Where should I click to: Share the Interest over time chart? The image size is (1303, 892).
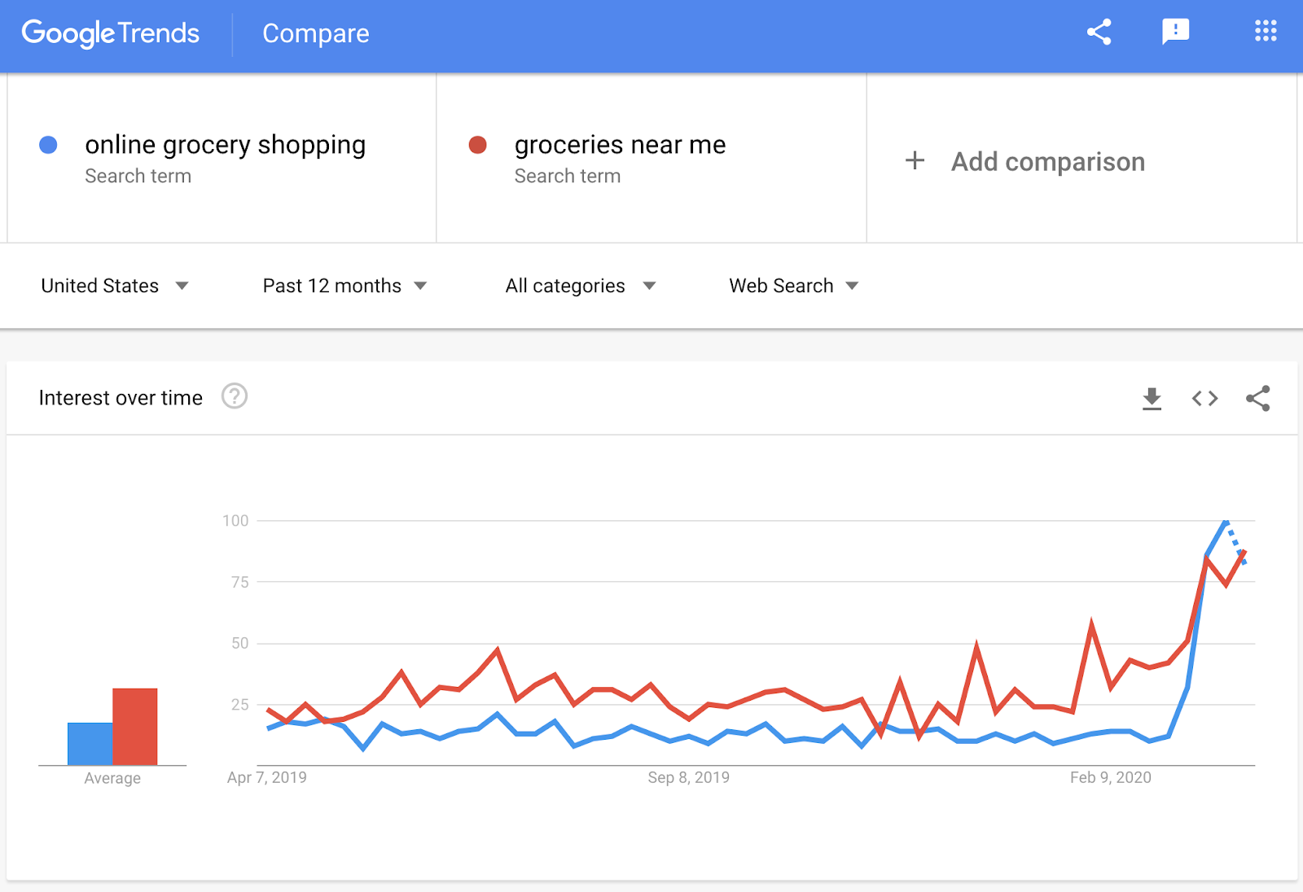[1257, 399]
